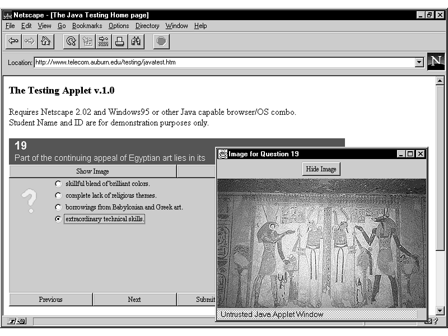Click the question number 19 text
This screenshot has width=448, height=336.
click(x=21, y=146)
